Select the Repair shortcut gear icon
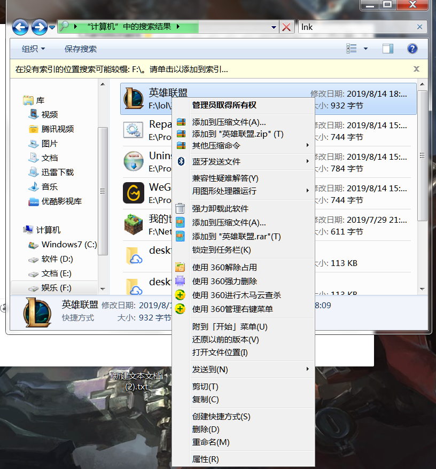The image size is (436, 469). (x=134, y=130)
